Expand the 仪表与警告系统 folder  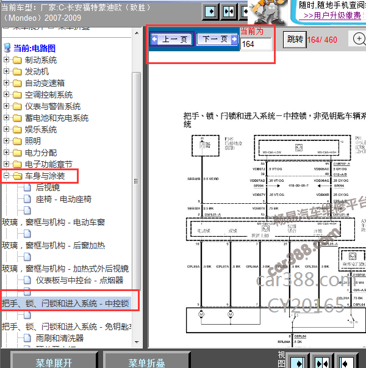pyautogui.click(x=6, y=106)
